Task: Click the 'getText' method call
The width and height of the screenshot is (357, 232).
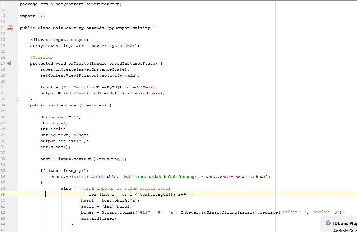Action: [x=82, y=159]
